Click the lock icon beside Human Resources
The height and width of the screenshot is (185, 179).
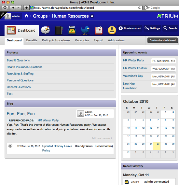pyautogui.click(x=92, y=16)
